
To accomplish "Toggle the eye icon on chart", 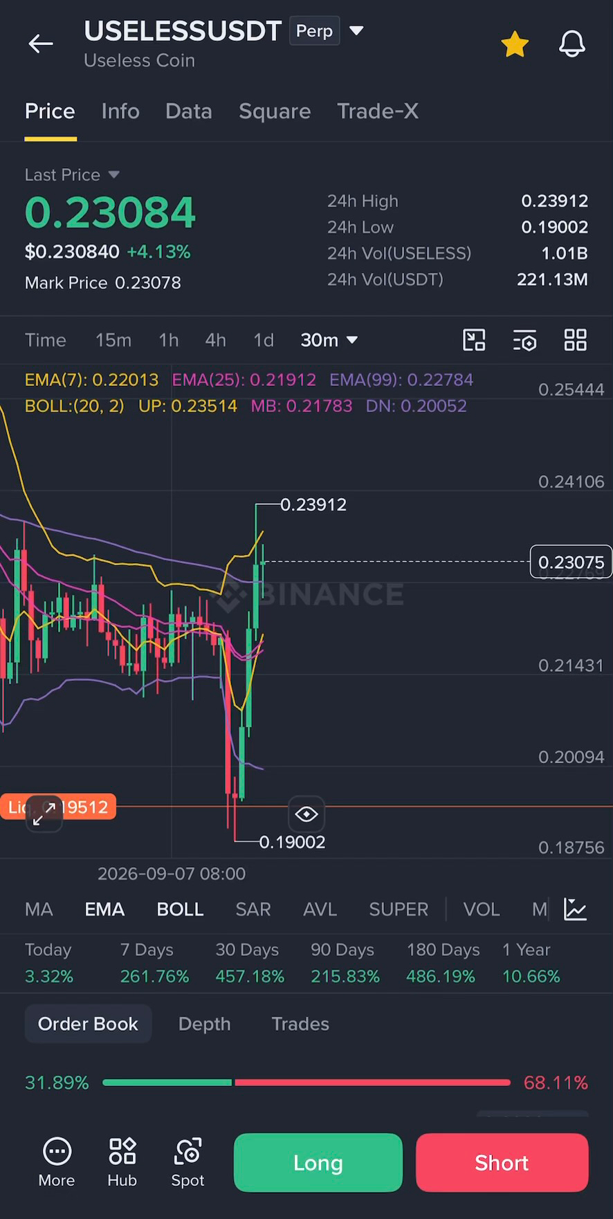I will point(306,814).
